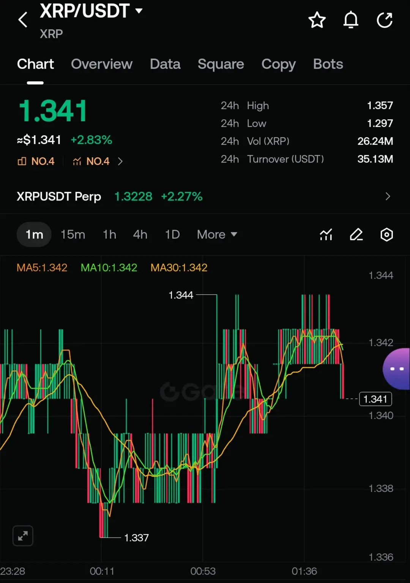The height and width of the screenshot is (583, 410).
Task: Tap the 1.344 high marker on chart
Action: click(x=181, y=295)
